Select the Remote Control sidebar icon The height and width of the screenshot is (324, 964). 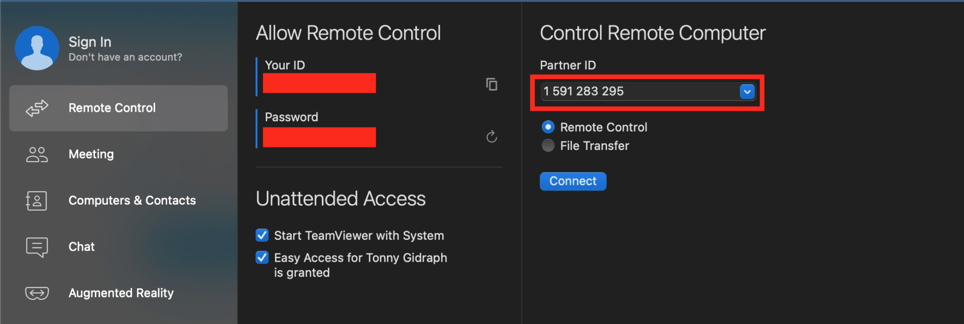click(37, 108)
